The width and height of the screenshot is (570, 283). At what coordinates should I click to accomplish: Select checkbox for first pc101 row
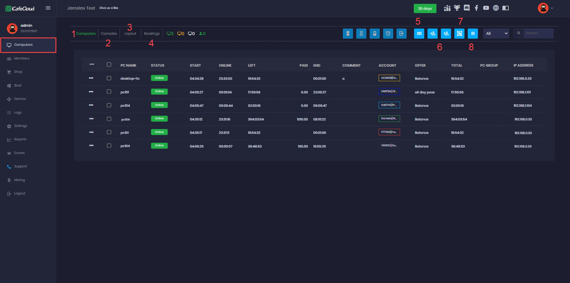(109, 92)
